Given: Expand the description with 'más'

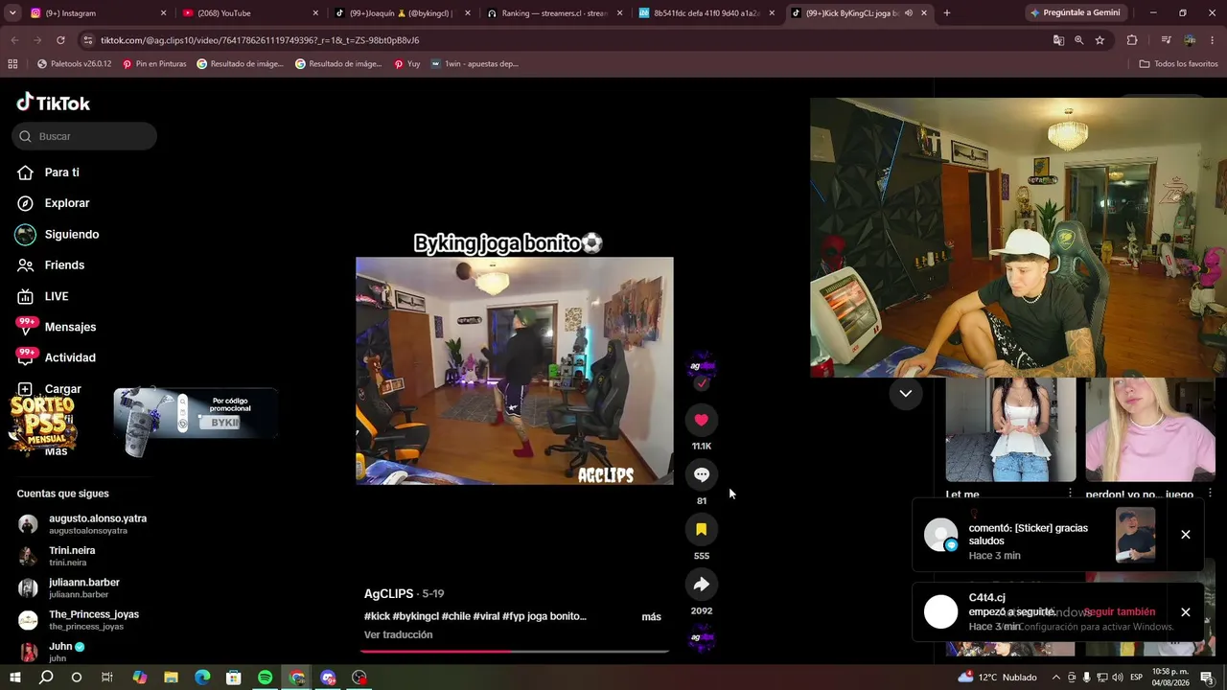Looking at the screenshot, I should pos(651,616).
